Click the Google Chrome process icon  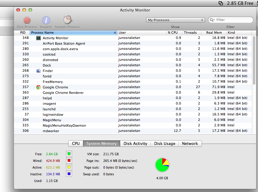(x=38, y=87)
